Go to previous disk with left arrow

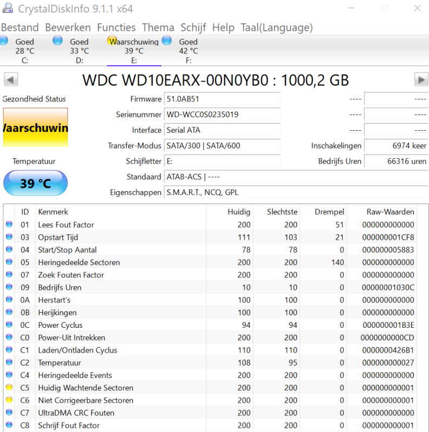[10, 80]
